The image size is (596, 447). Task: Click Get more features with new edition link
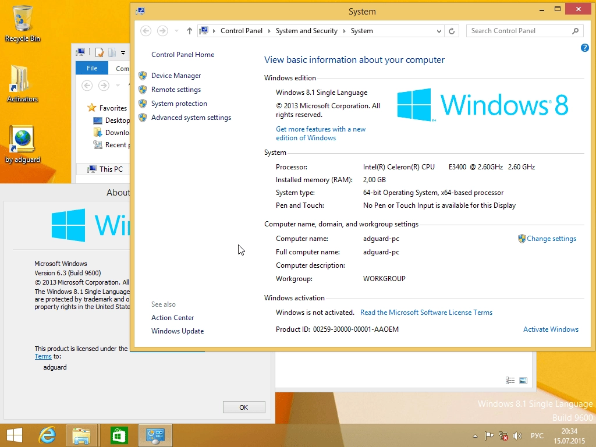click(321, 133)
